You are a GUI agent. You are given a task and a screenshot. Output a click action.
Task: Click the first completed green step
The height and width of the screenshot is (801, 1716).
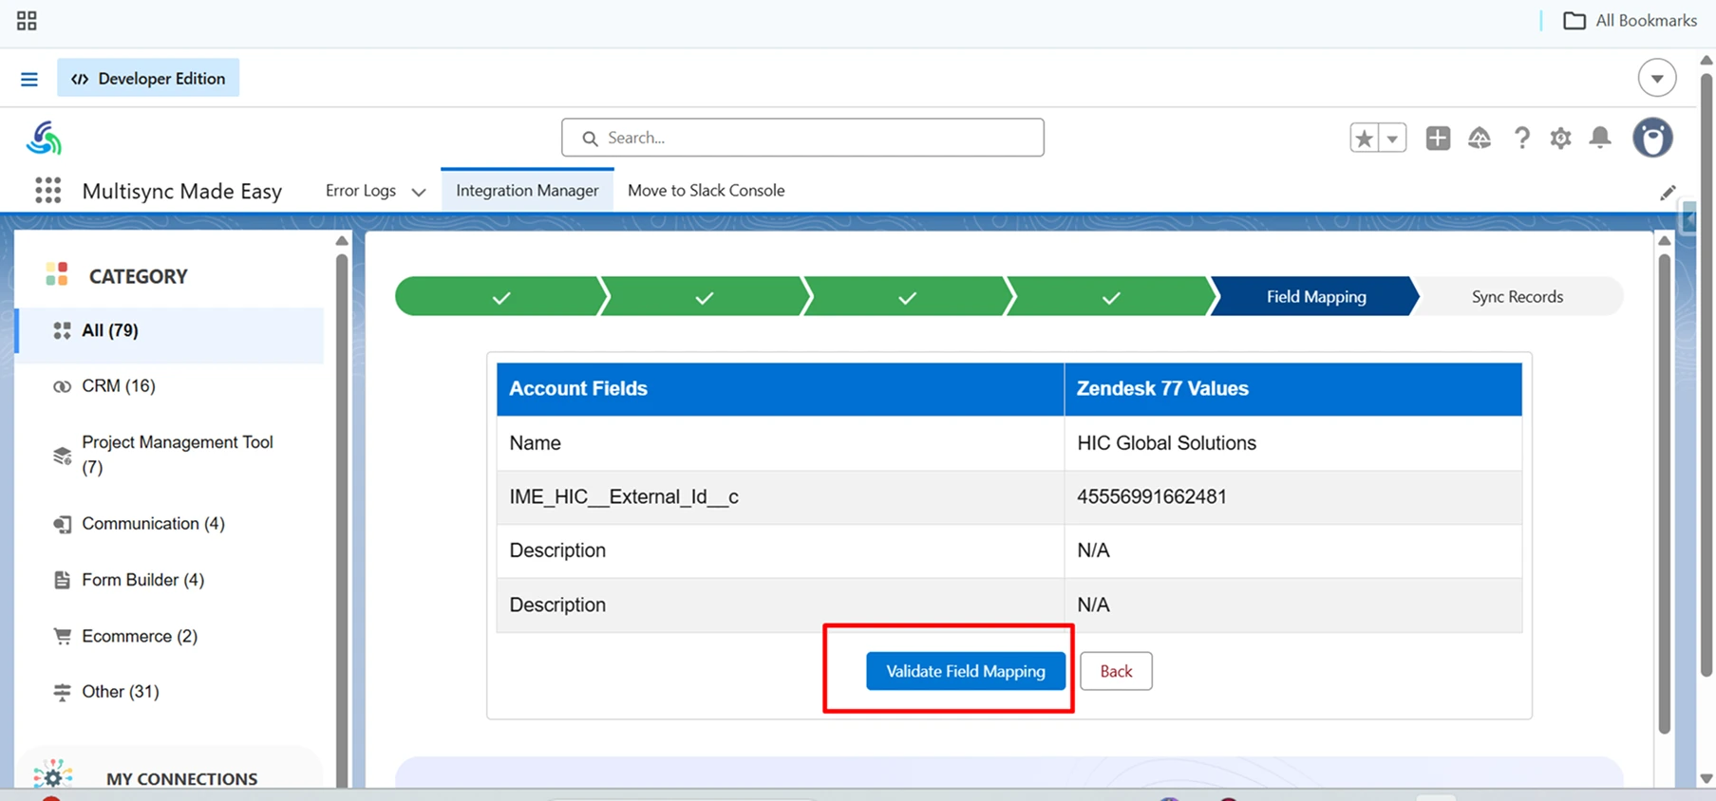500,297
